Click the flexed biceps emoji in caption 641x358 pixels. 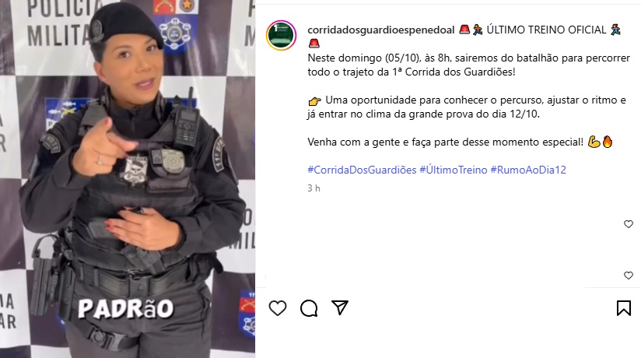coord(594,142)
